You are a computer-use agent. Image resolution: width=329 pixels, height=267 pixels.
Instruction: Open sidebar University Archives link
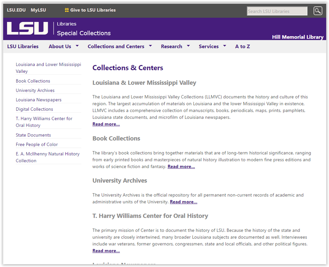tap(35, 90)
